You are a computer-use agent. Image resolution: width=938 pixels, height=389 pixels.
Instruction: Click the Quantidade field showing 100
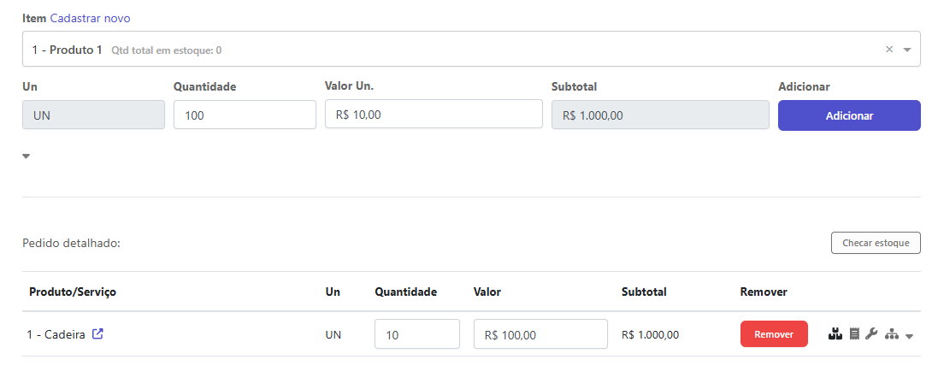[x=245, y=115]
